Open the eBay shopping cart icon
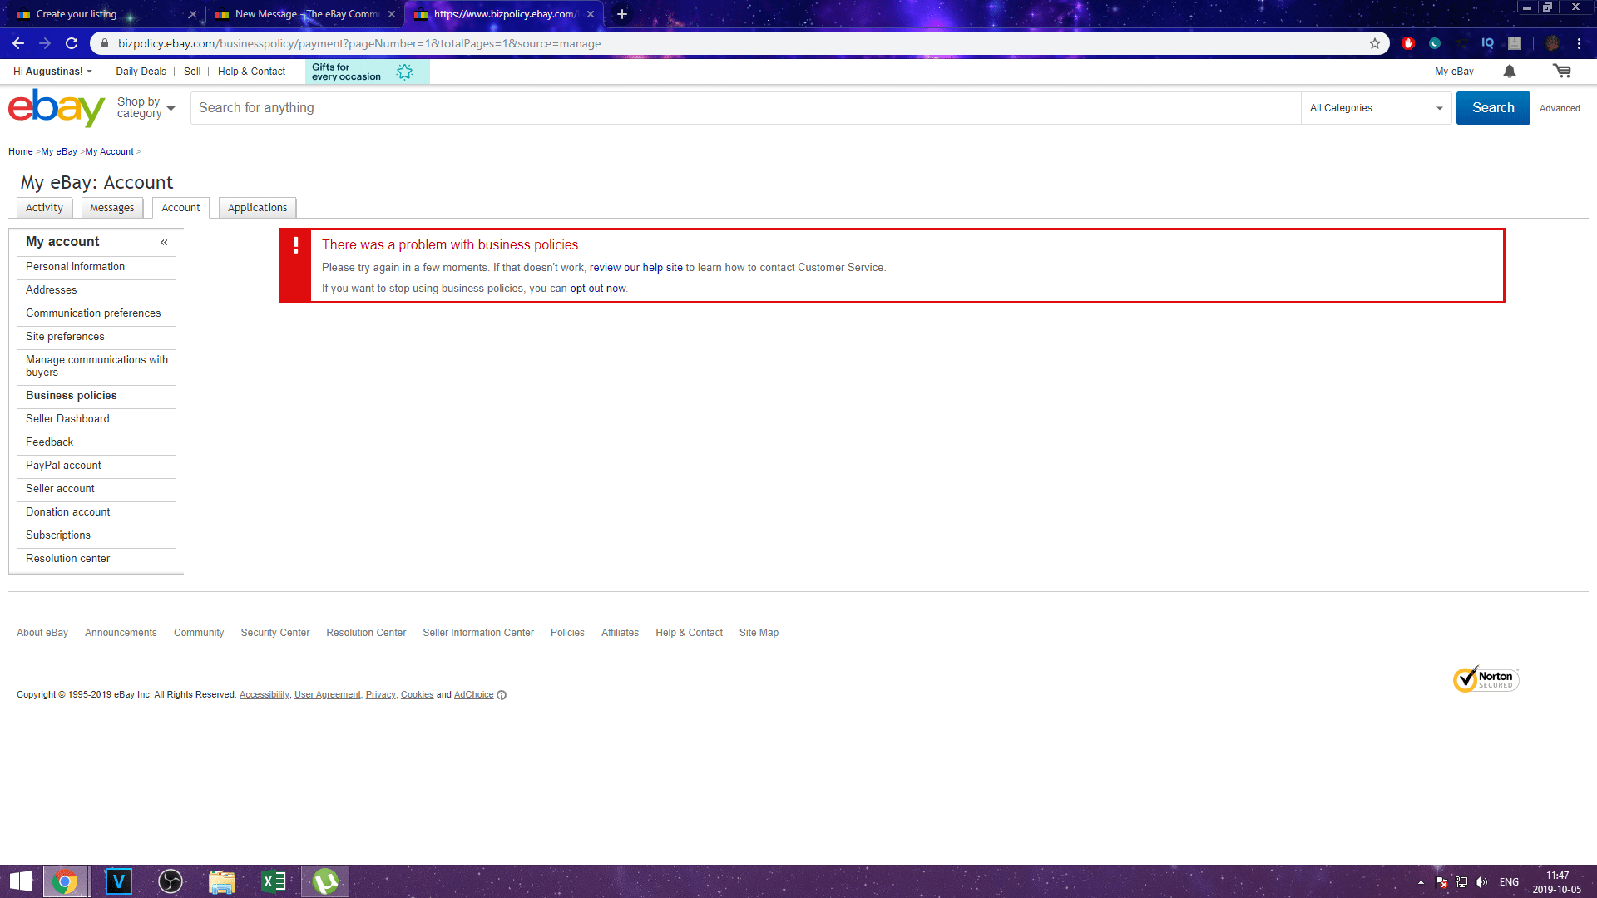 pyautogui.click(x=1561, y=71)
